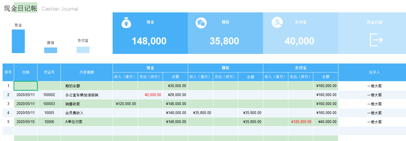Select the red ¥2,000.00 expense cell
Screen dimensions: 406x141
click(x=150, y=95)
